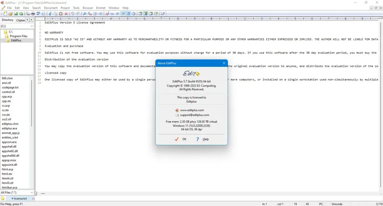Select the license.txt document tab
This screenshot has height=206, width=383.
pos(20,199)
